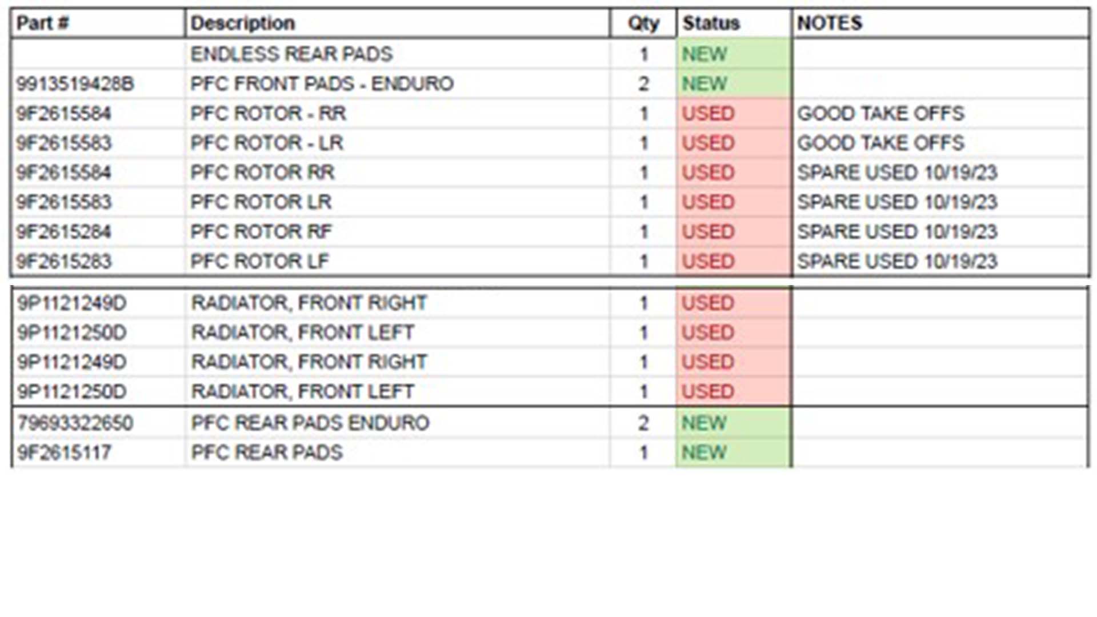Select the first RADIATOR, FRONT LEFT cell
This screenshot has width=1097, height=617.
pos(398,332)
